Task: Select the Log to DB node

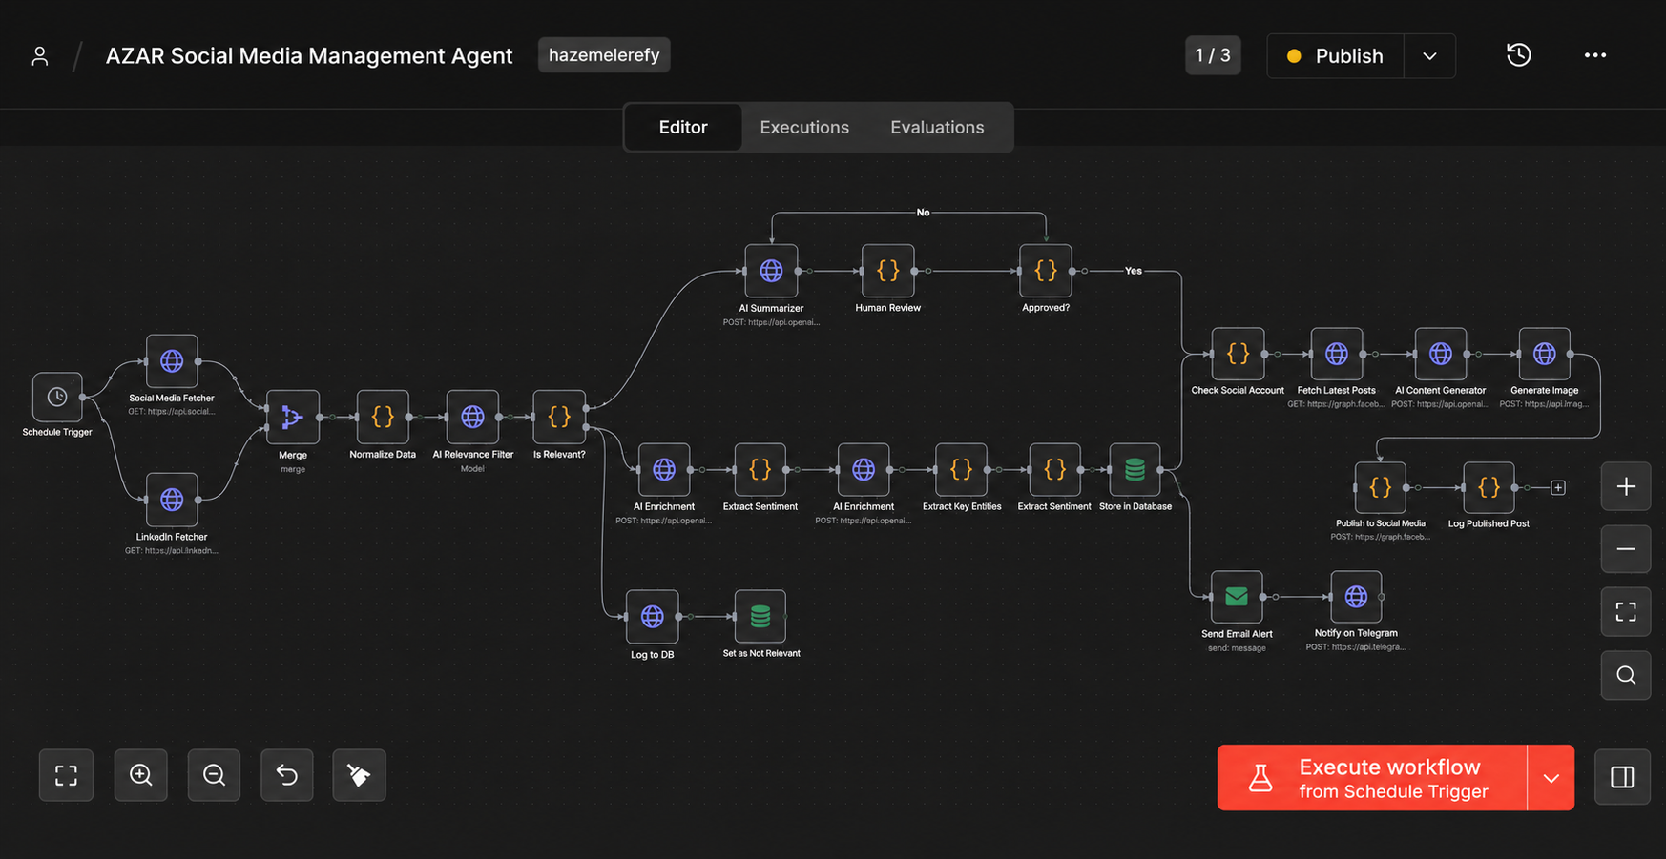Action: [653, 616]
